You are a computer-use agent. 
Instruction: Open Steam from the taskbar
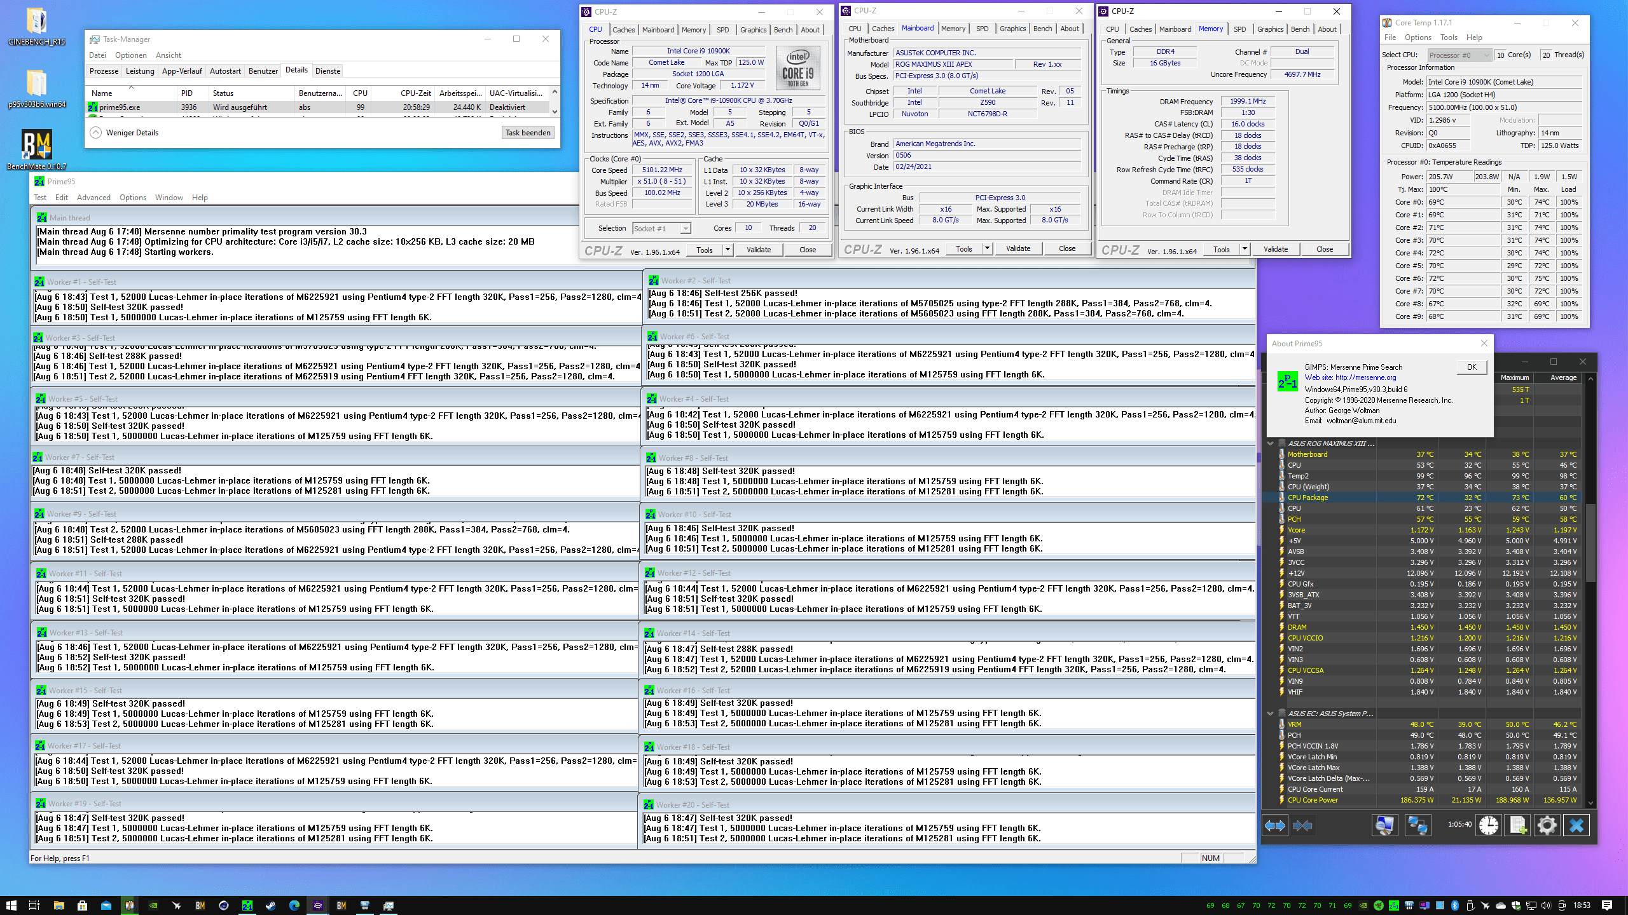click(271, 905)
